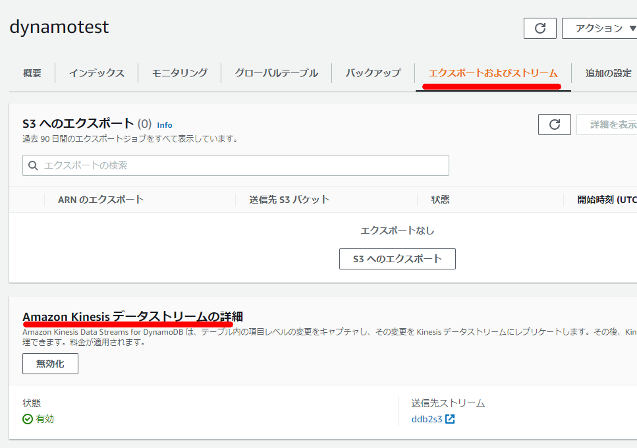The width and height of the screenshot is (637, 448).
Task: Focus the エクスポートの検索 search field
Action: pyautogui.click(x=244, y=165)
